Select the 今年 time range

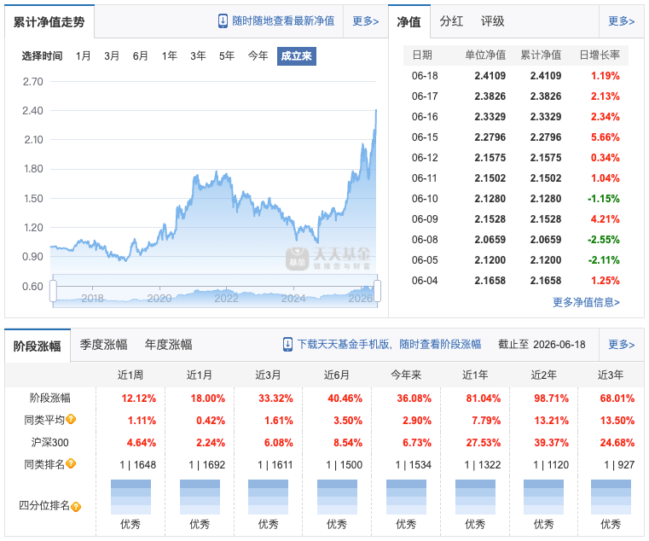(x=258, y=56)
